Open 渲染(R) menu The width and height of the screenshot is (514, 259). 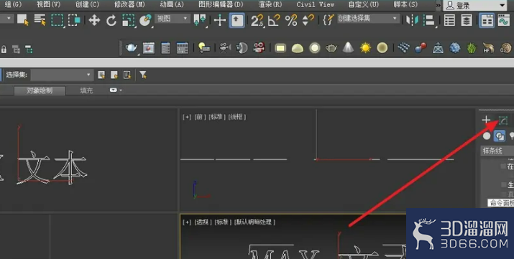click(270, 4)
